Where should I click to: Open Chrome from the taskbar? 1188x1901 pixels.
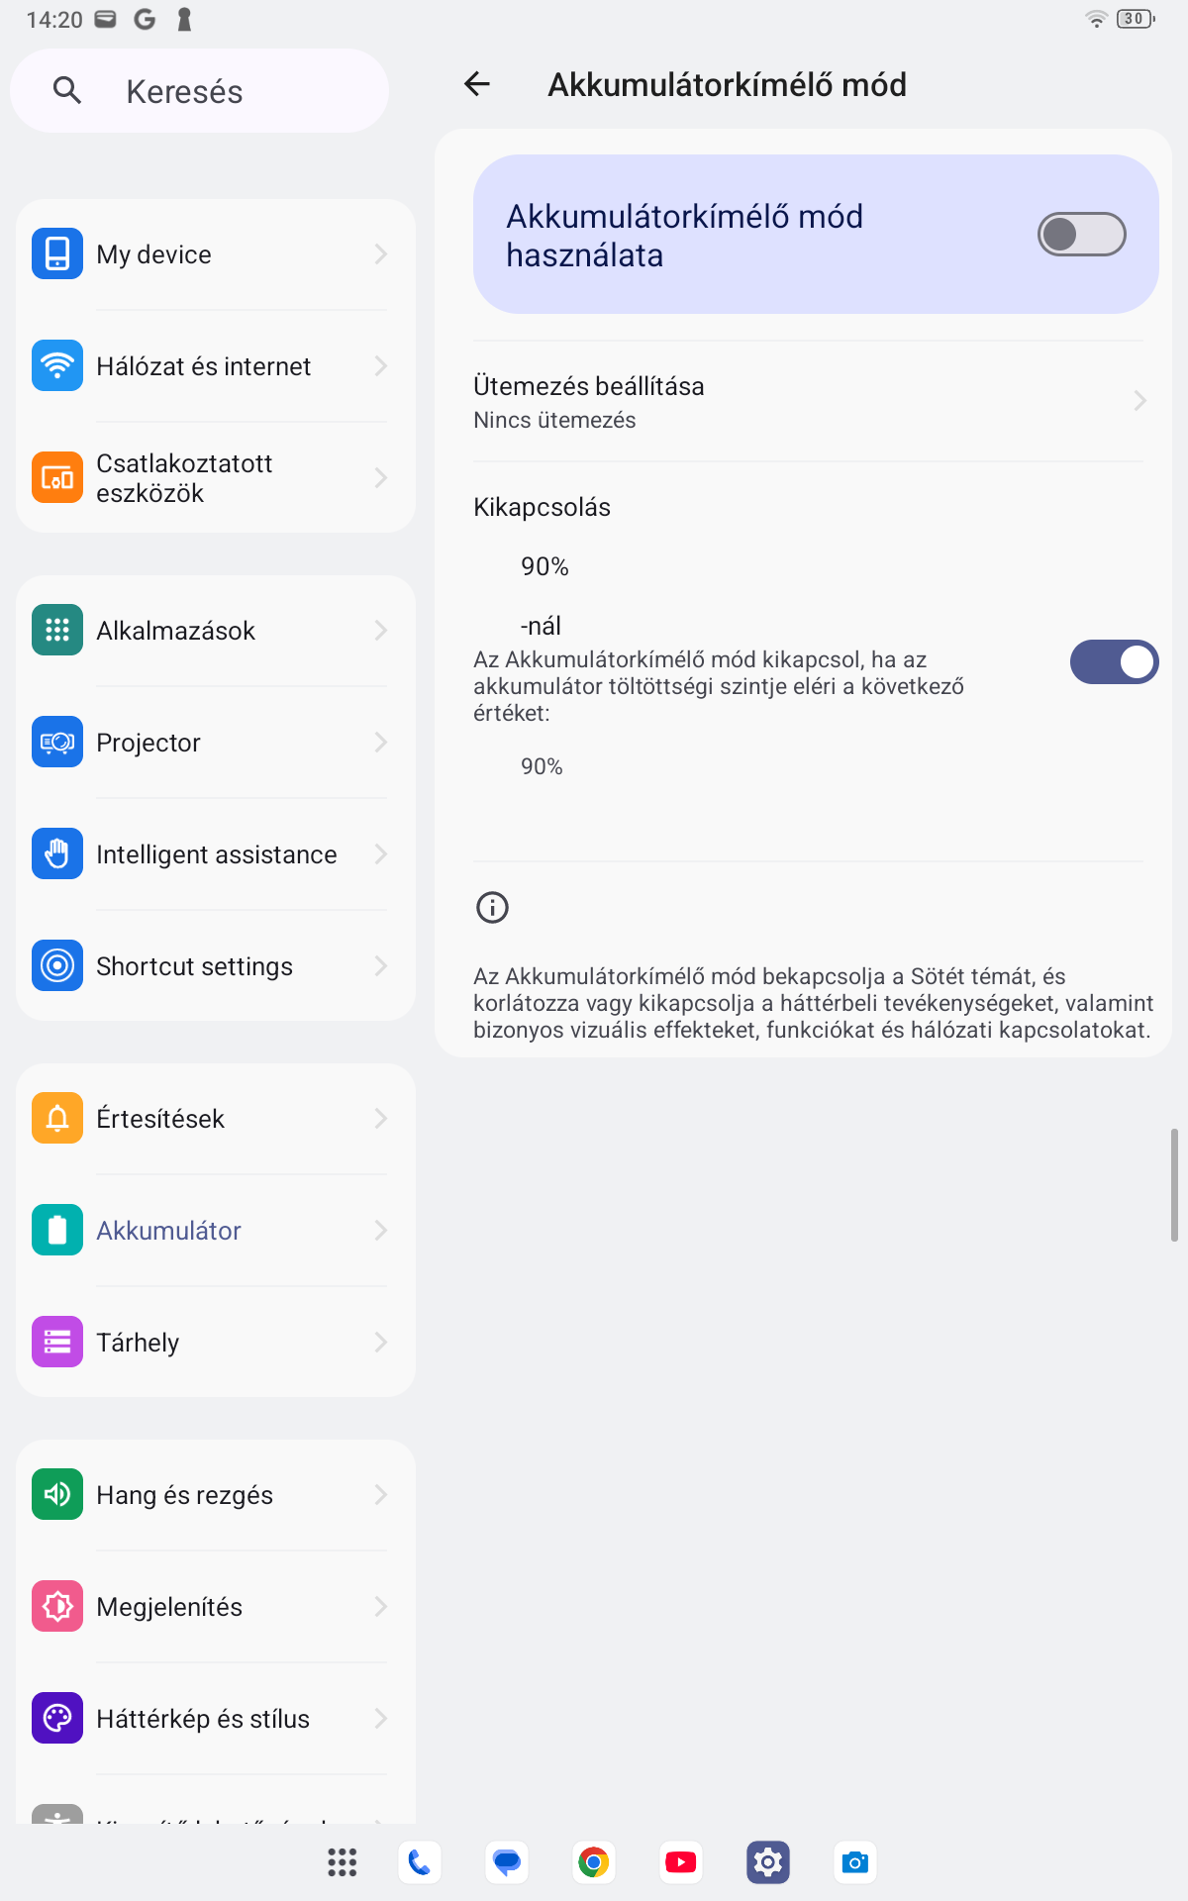594,1862
